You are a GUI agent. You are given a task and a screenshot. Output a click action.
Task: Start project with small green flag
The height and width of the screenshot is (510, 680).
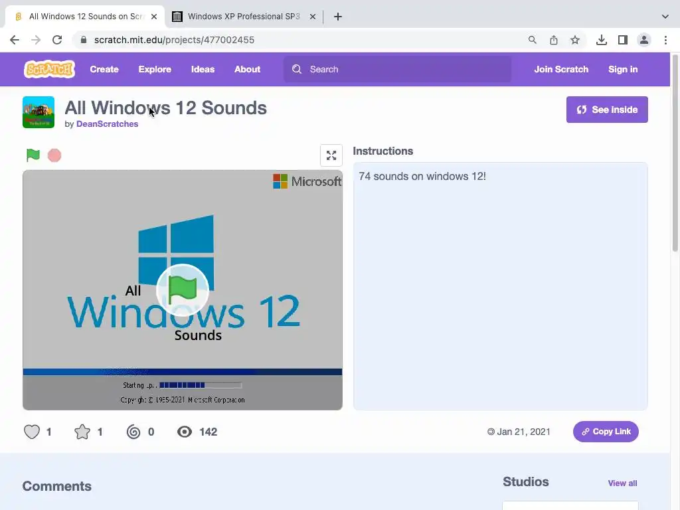(33, 155)
